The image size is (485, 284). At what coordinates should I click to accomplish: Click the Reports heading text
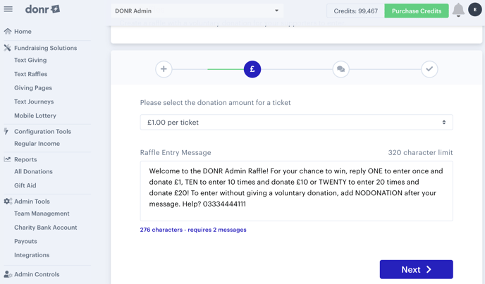click(x=25, y=159)
